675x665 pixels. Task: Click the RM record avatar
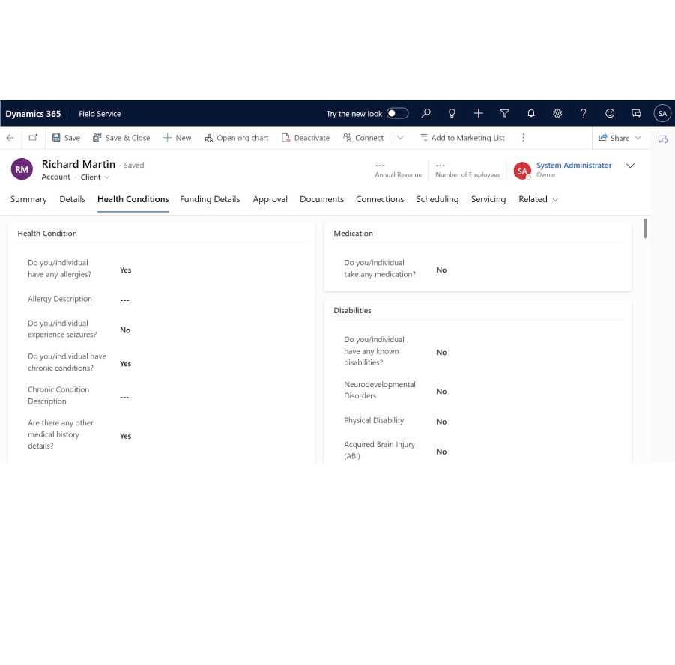(x=22, y=169)
